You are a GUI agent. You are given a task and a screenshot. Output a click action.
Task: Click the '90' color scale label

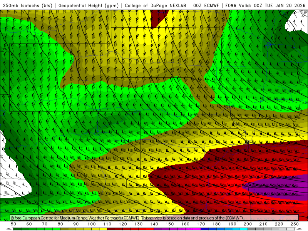pyautogui.click(x=76, y=224)
